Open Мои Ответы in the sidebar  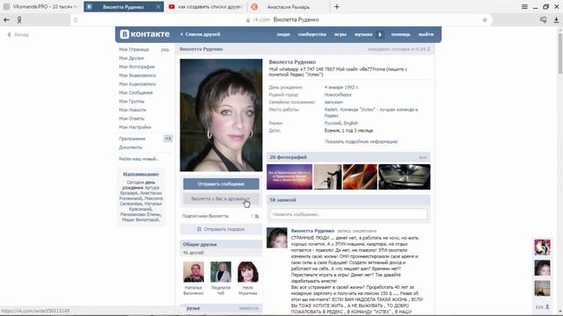tap(131, 118)
